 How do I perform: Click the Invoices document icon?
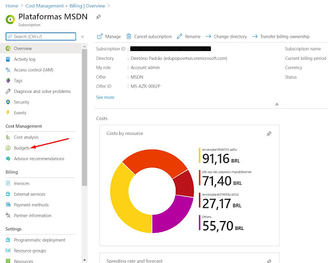click(8, 183)
